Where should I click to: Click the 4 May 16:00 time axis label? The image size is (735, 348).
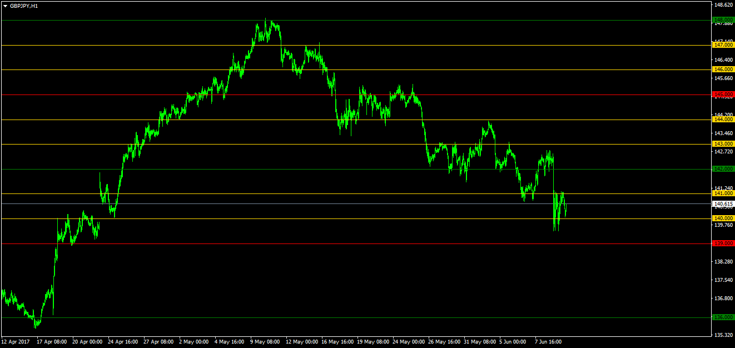[230, 342]
